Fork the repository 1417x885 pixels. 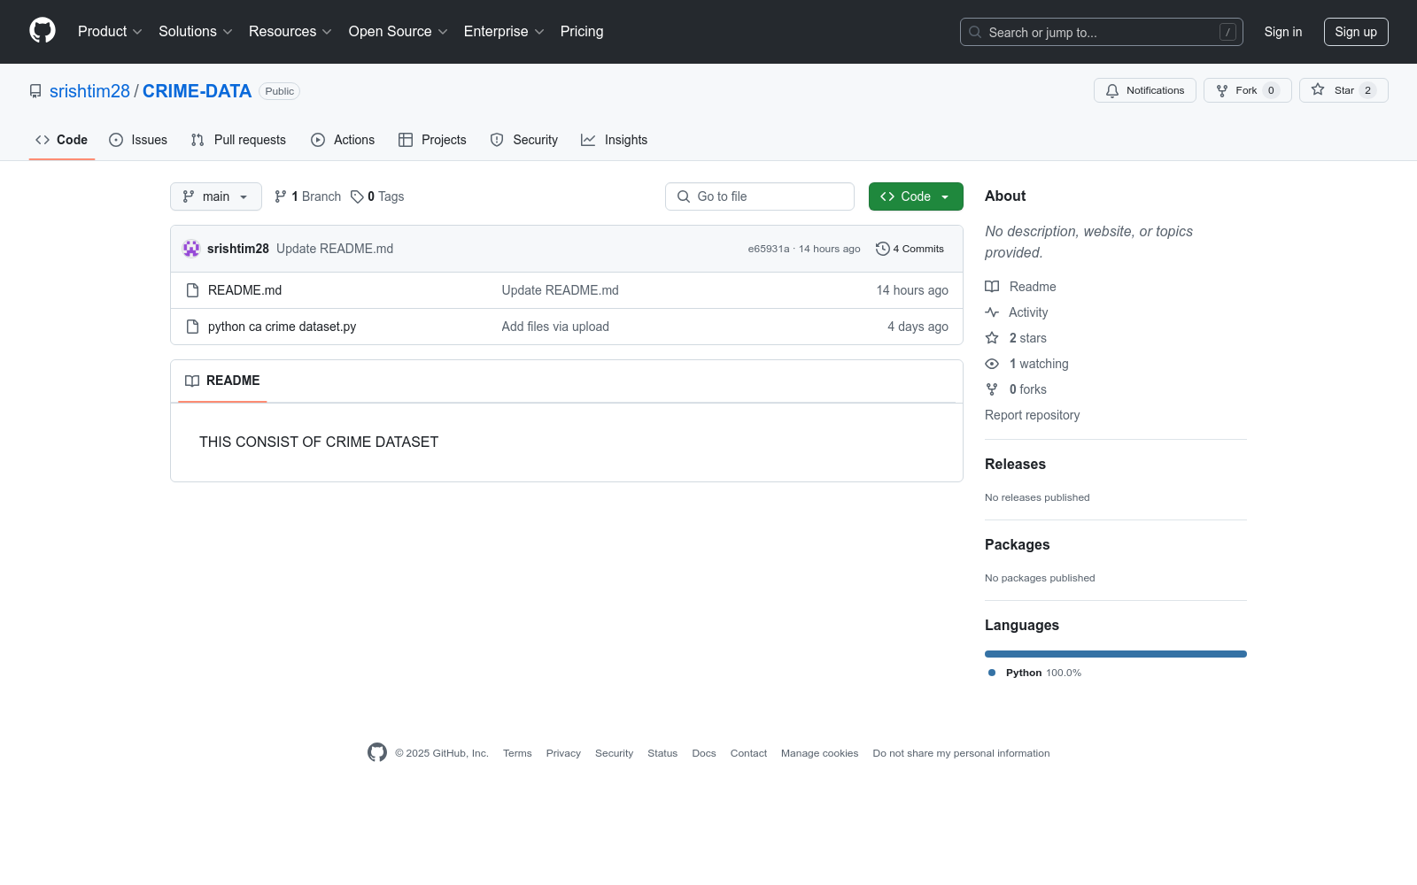coord(1247,90)
